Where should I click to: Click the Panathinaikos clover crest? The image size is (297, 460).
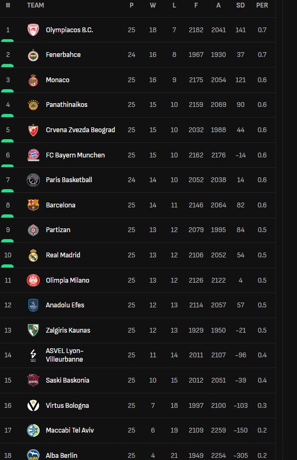(x=33, y=105)
